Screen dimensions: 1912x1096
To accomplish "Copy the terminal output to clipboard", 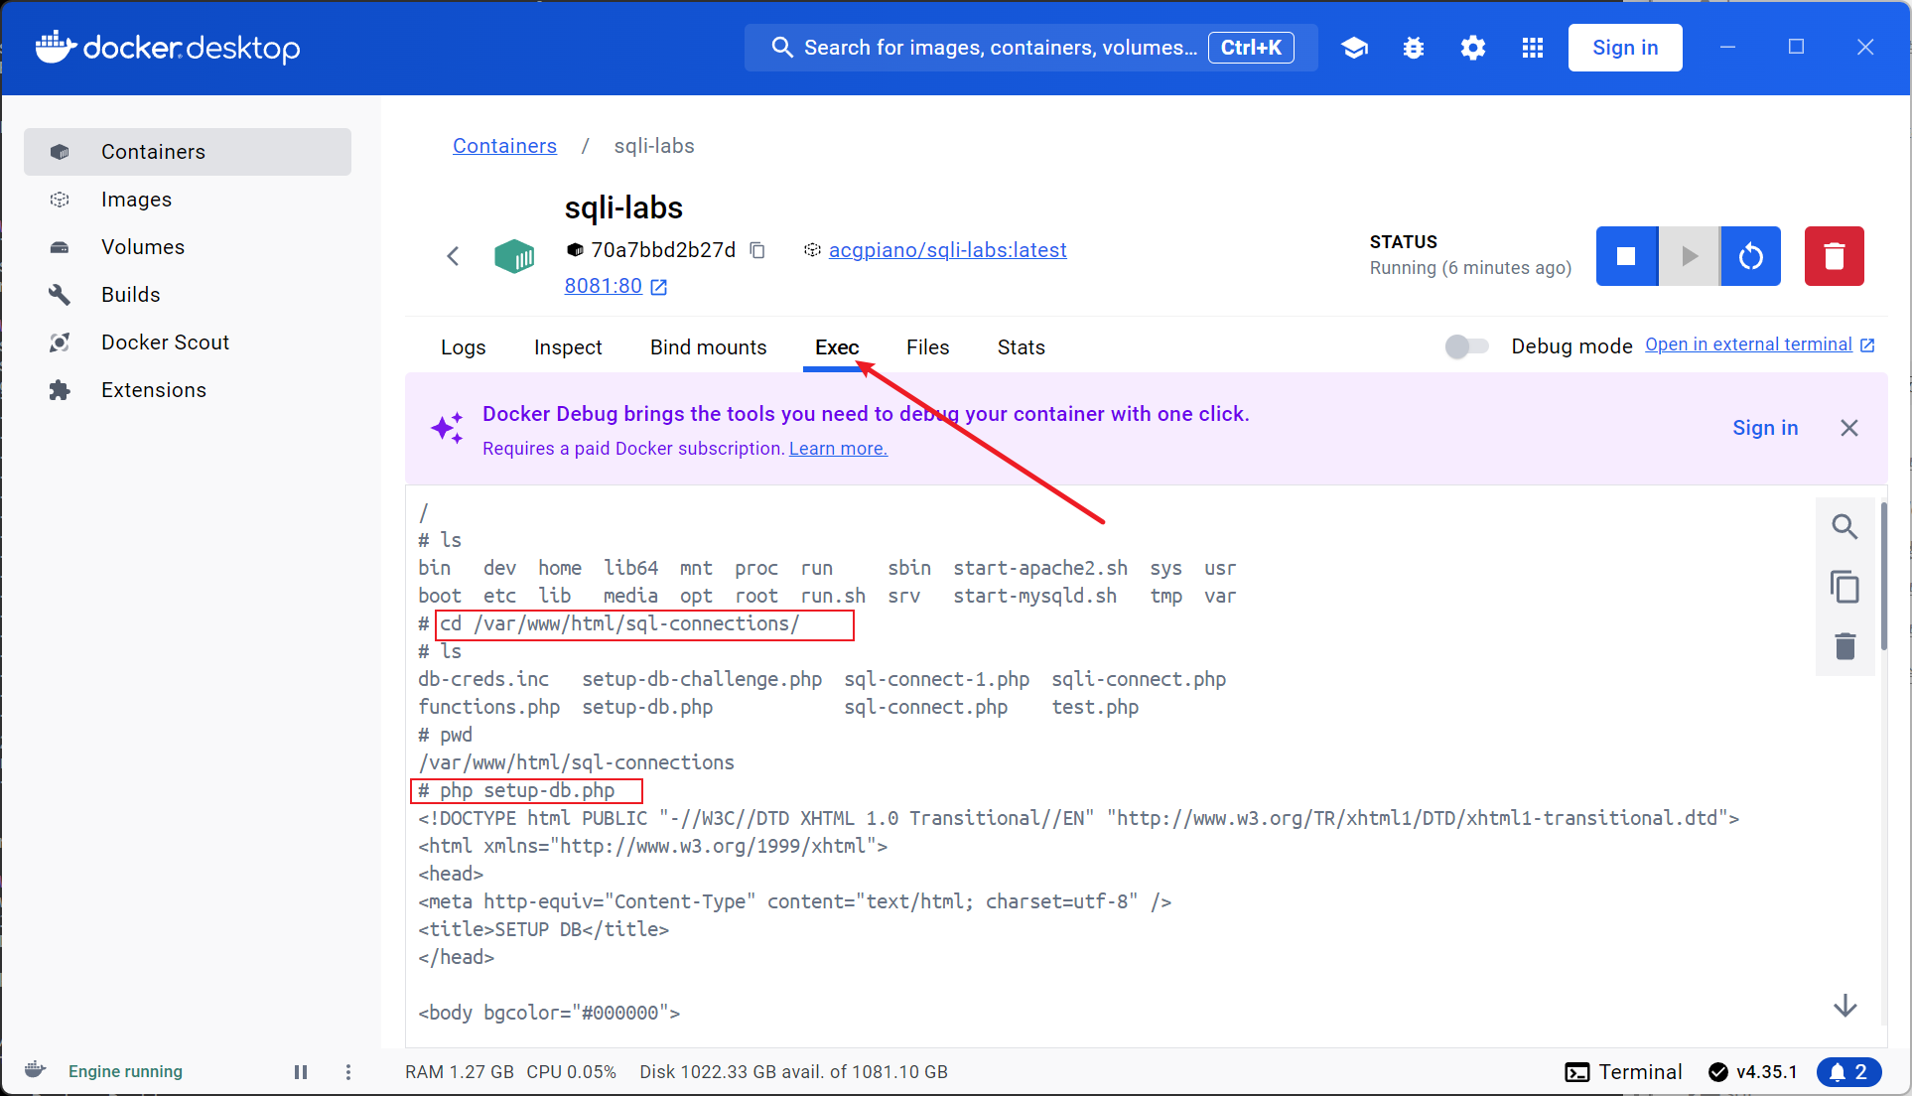I will point(1844,587).
